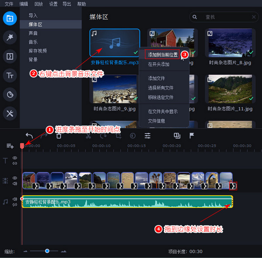Open the 设置 menu

(53, 3)
